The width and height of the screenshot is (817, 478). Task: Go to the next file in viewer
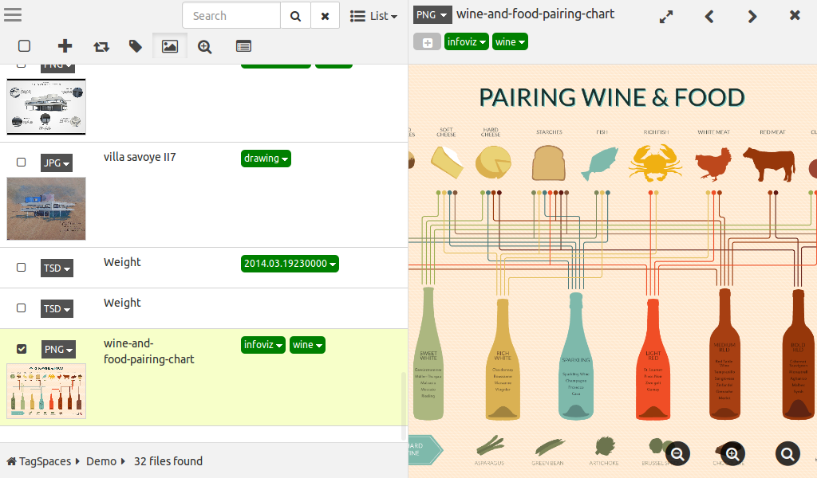point(752,16)
